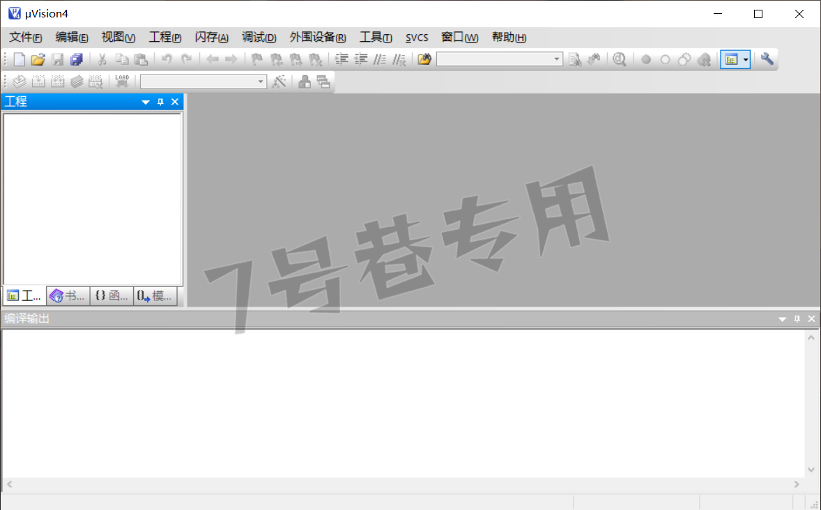Click the Navigate Forwards arrow
Viewport: 821px width, 510px height.
click(x=231, y=60)
